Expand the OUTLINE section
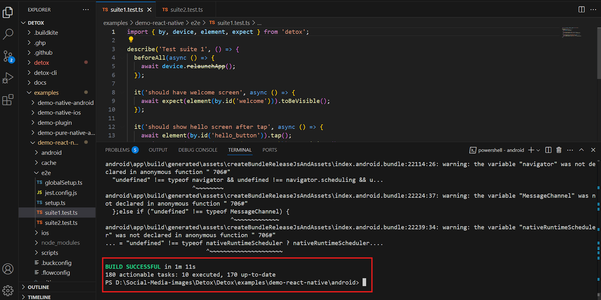 [57, 287]
